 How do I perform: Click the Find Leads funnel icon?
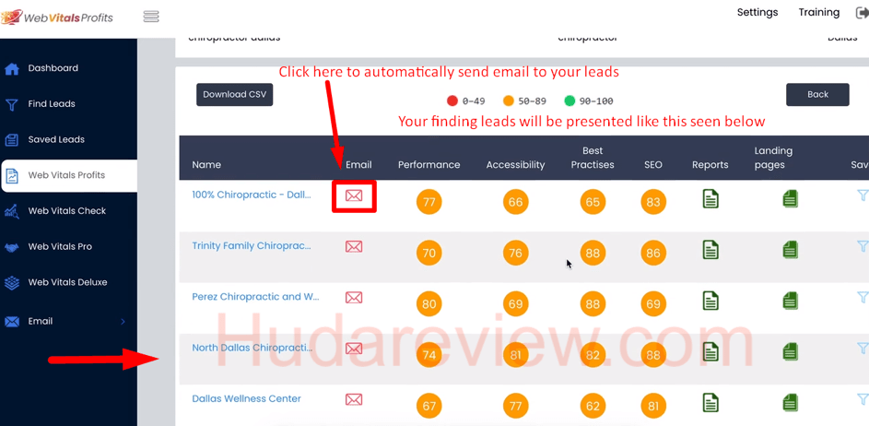point(12,105)
